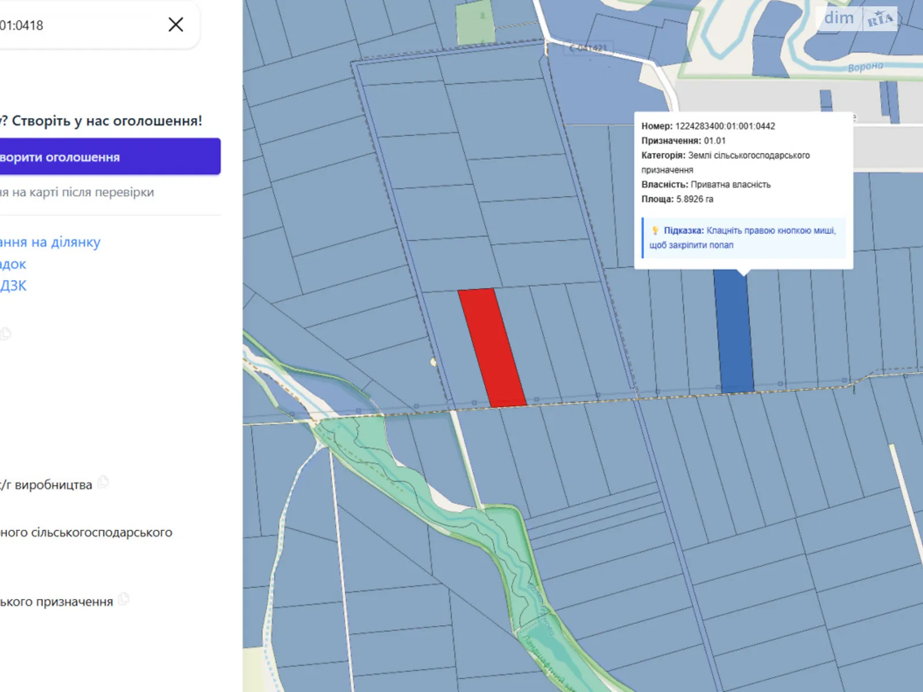This screenshot has width=923, height=692.
Task: Click the C-041421 road label on the map
Action: coord(588,48)
